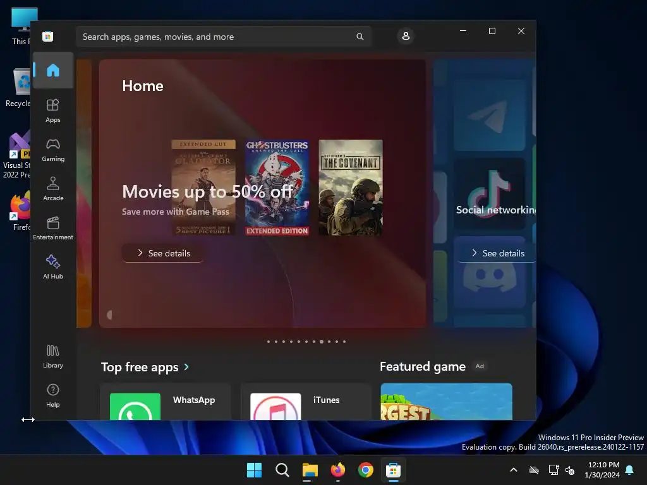647x485 pixels.
Task: Open the clock showing 12:10 PM
Action: tap(602, 470)
